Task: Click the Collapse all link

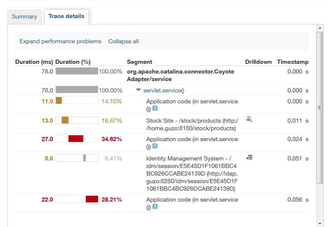Action: tap(123, 41)
